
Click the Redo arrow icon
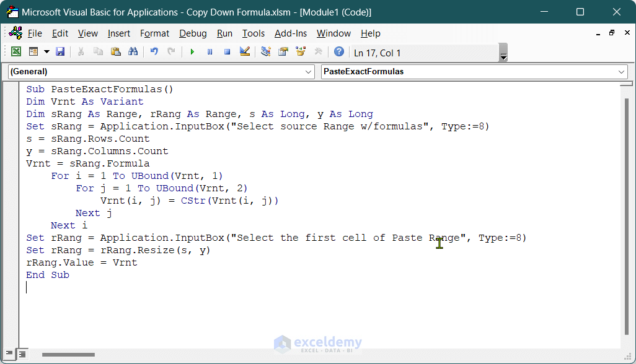[171, 52]
